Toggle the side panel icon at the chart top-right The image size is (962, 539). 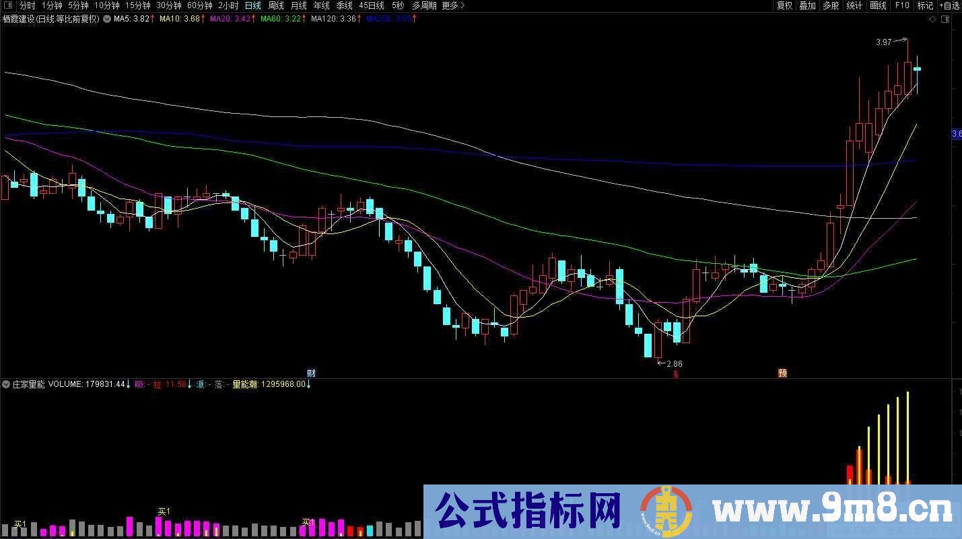point(947,20)
